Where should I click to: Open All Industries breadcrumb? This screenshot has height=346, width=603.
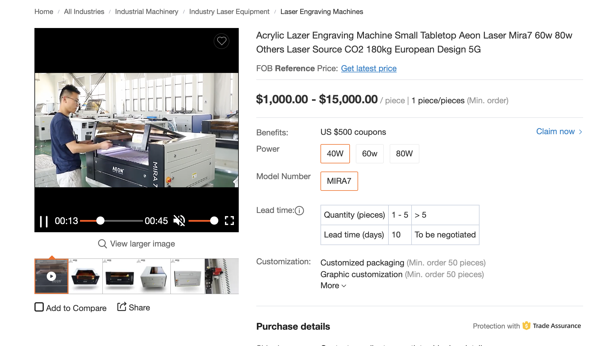[84, 12]
